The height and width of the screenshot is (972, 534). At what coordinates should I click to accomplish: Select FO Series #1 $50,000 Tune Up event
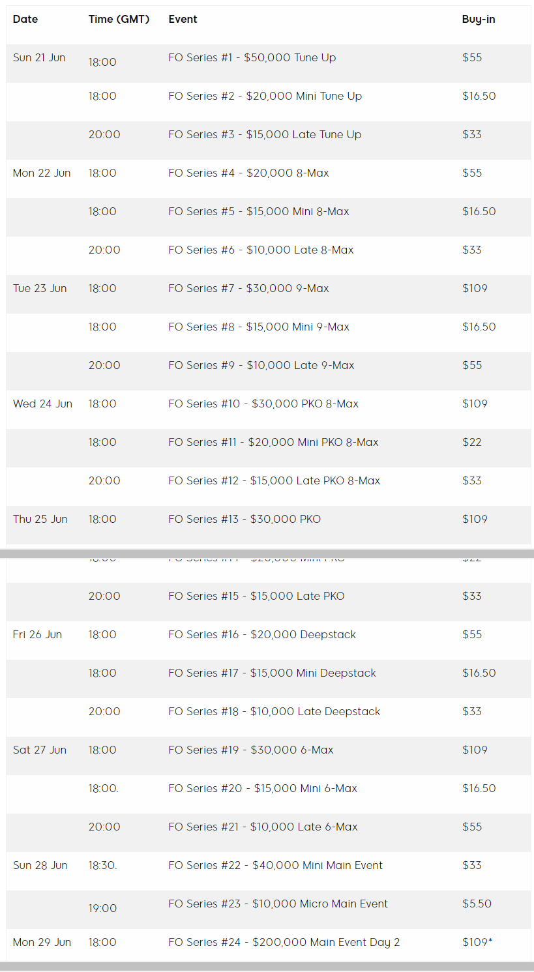[x=252, y=58]
